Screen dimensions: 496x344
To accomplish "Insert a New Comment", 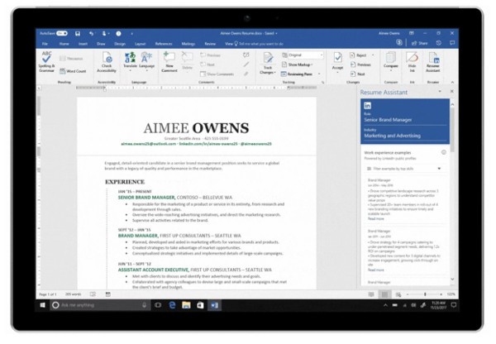I will tap(169, 62).
